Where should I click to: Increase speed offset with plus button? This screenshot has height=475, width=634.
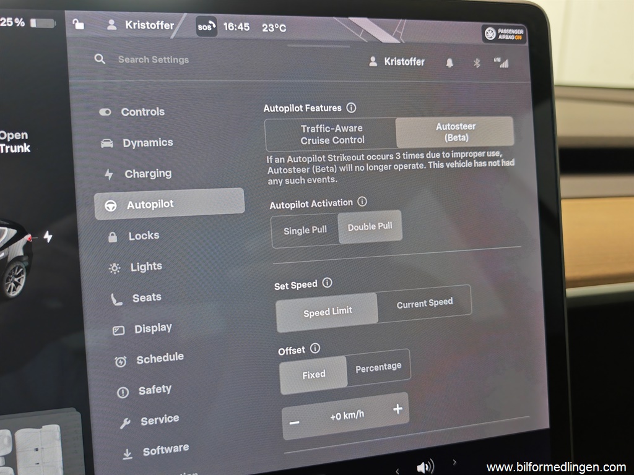click(398, 409)
